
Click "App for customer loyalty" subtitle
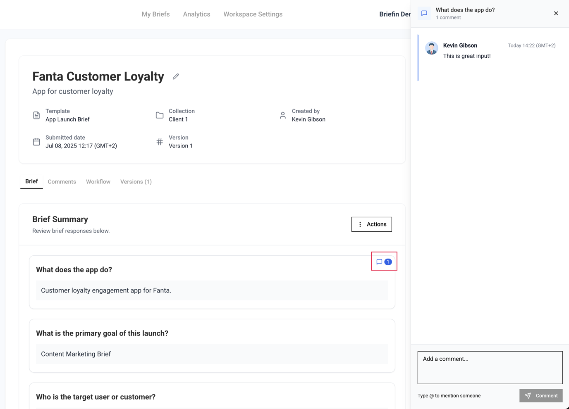coord(73,91)
